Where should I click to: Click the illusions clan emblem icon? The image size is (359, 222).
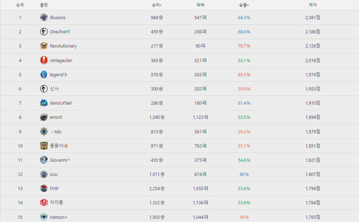[x=44, y=17]
